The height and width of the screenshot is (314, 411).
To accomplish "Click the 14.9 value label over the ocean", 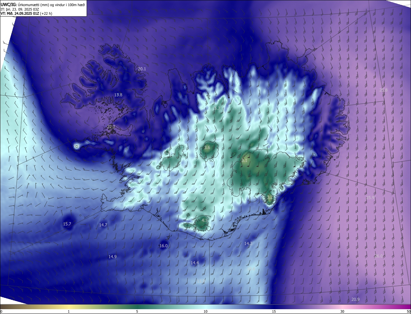I will [x=112, y=257].
